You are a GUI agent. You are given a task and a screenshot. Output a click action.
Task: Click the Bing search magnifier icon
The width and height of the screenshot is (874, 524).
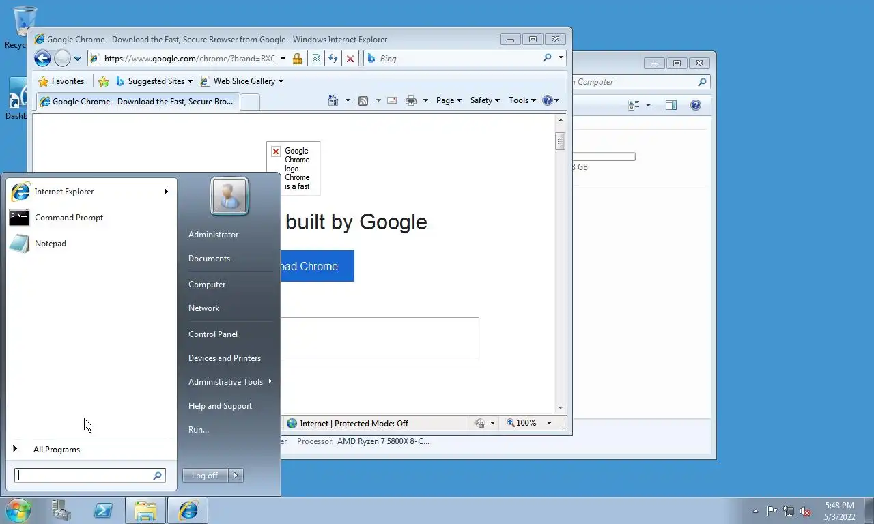[x=547, y=58]
